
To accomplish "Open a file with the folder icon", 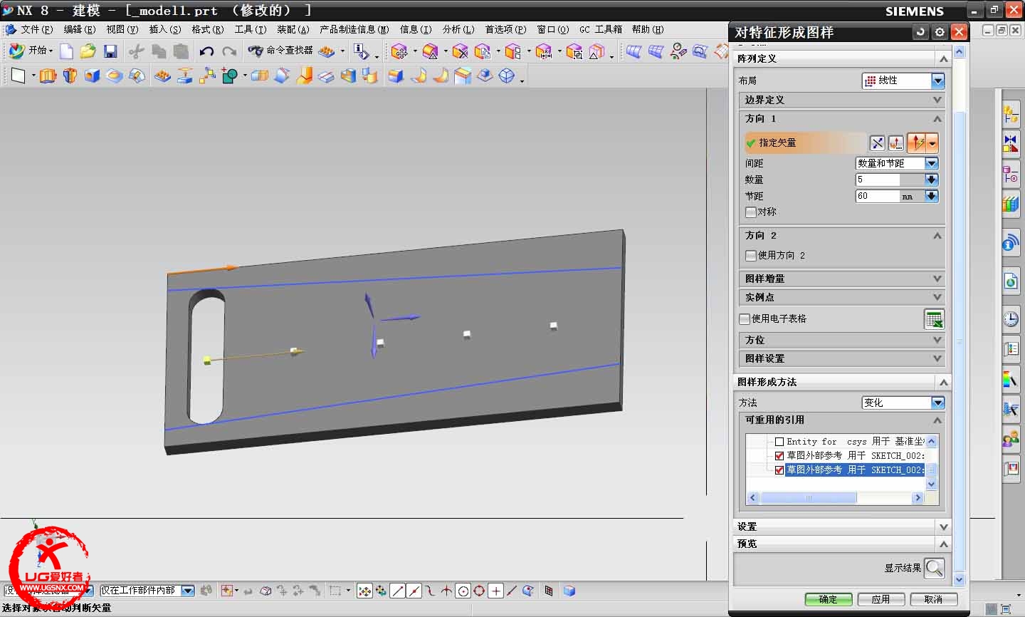I will tap(88, 51).
